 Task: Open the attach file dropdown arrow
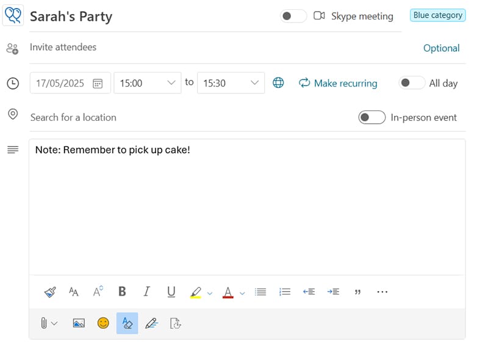54,323
